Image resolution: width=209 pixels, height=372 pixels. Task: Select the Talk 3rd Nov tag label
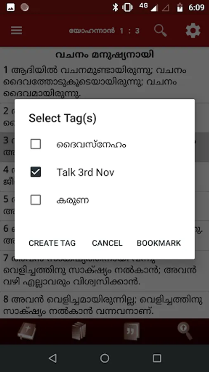tap(85, 172)
